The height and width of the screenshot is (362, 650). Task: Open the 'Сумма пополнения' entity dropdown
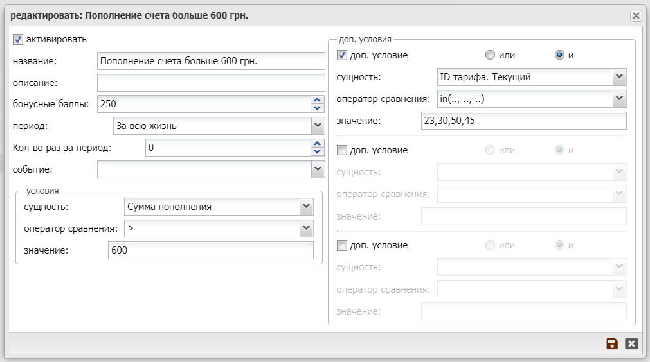point(306,207)
